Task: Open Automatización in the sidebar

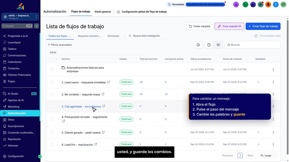Action: point(20,113)
